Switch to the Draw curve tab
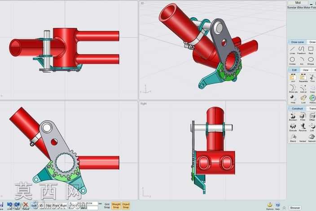316x211 pixels. tap(298, 42)
